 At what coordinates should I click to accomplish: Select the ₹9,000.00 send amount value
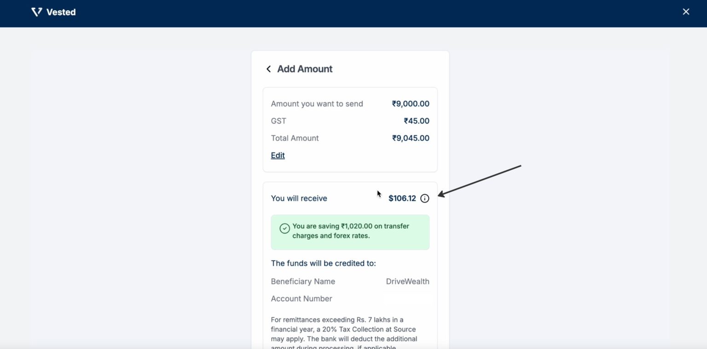point(411,104)
